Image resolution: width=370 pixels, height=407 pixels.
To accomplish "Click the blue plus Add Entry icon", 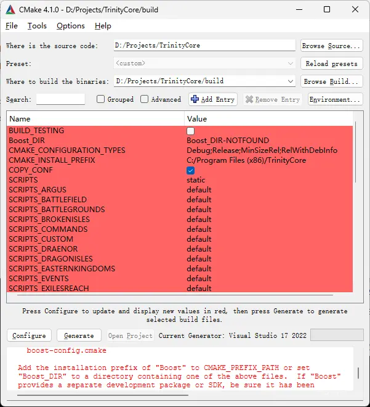I will point(195,99).
